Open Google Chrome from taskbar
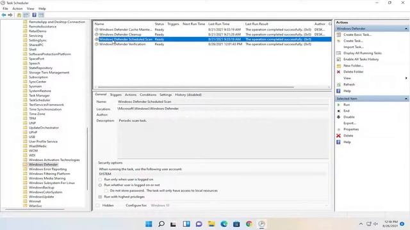Image resolution: width=410 pixels, height=230 pixels. click(x=249, y=224)
